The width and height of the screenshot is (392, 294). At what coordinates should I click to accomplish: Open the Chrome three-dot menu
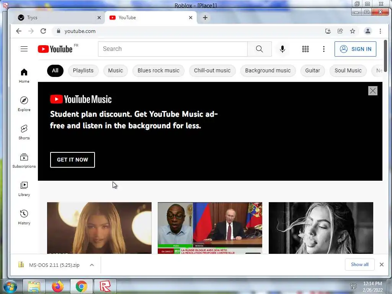coord(380,31)
